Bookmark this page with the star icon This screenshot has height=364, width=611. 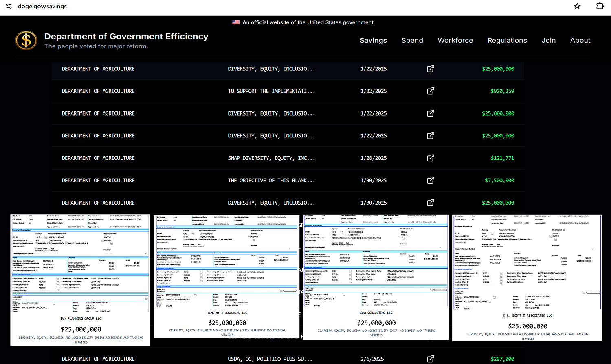[577, 6]
